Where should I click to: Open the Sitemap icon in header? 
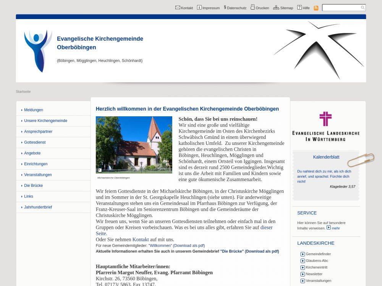[276, 8]
